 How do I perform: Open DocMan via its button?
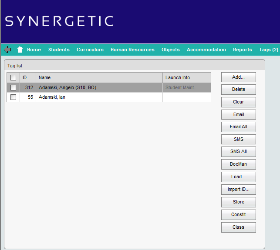pyautogui.click(x=238, y=164)
